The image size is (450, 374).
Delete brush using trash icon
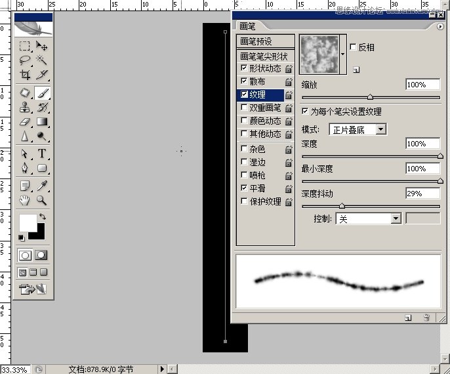pyautogui.click(x=426, y=318)
